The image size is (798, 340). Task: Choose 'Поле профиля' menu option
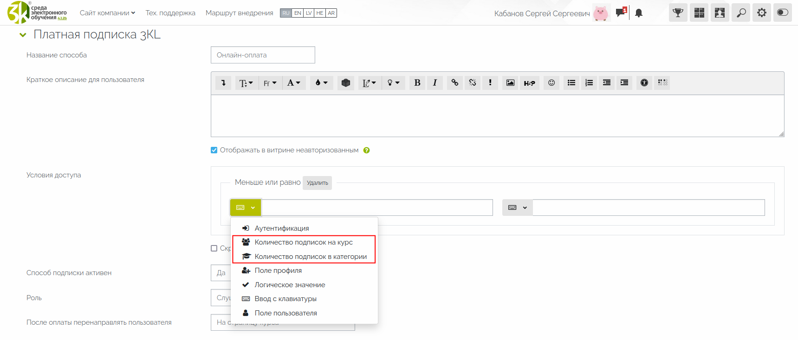[278, 271]
